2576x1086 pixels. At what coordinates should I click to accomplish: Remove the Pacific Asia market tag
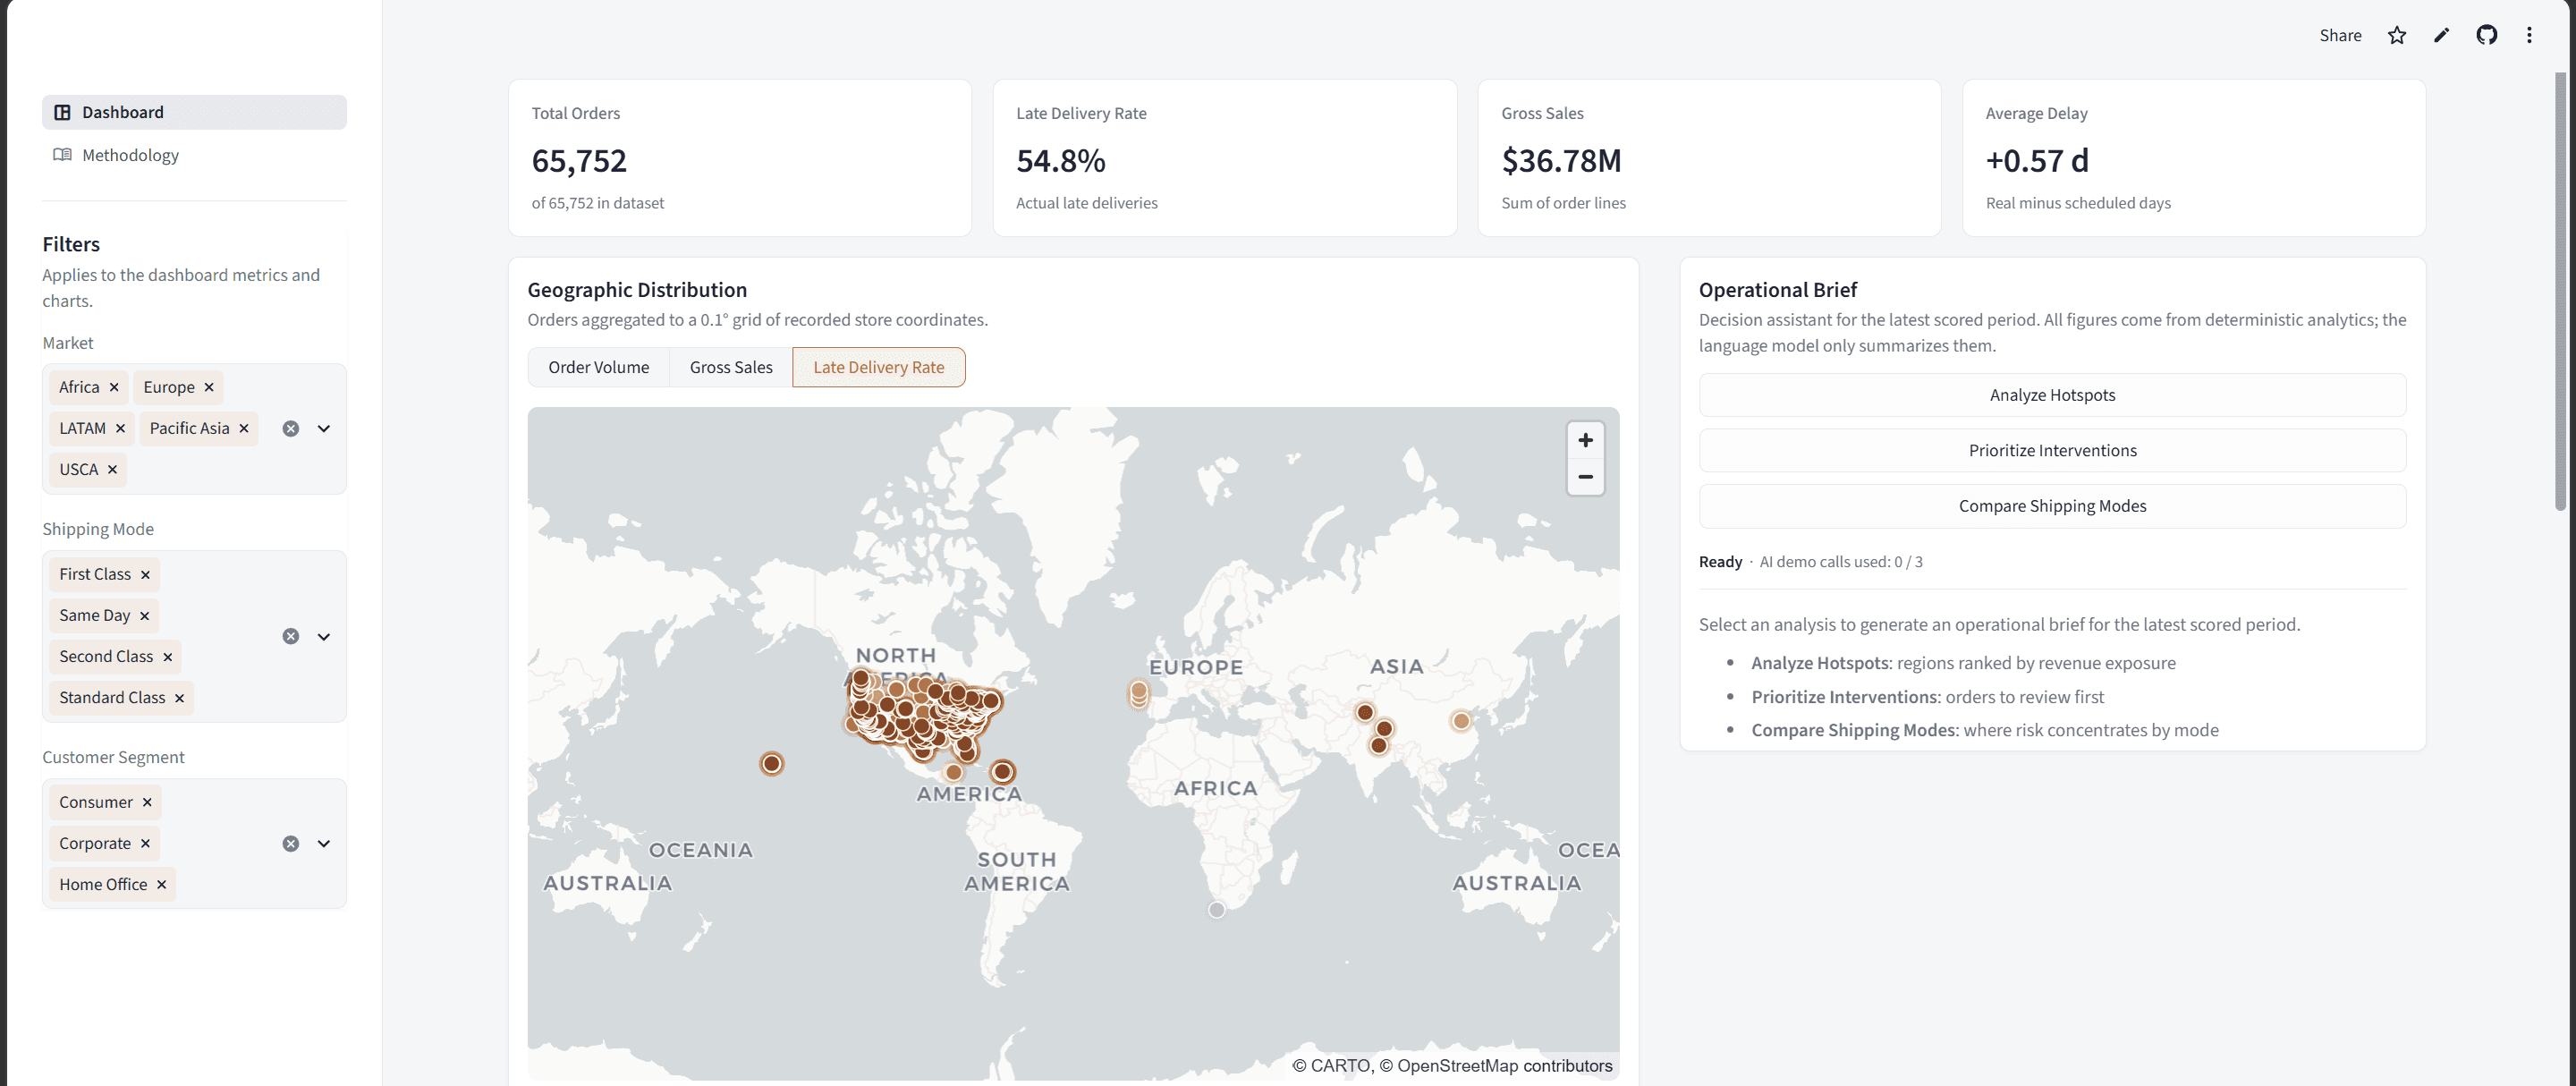(x=244, y=428)
